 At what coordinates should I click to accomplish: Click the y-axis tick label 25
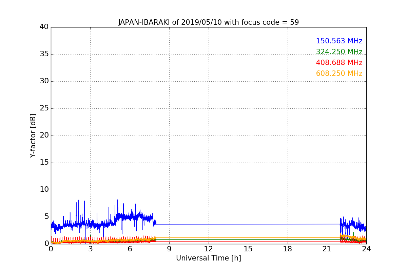coord(44,108)
